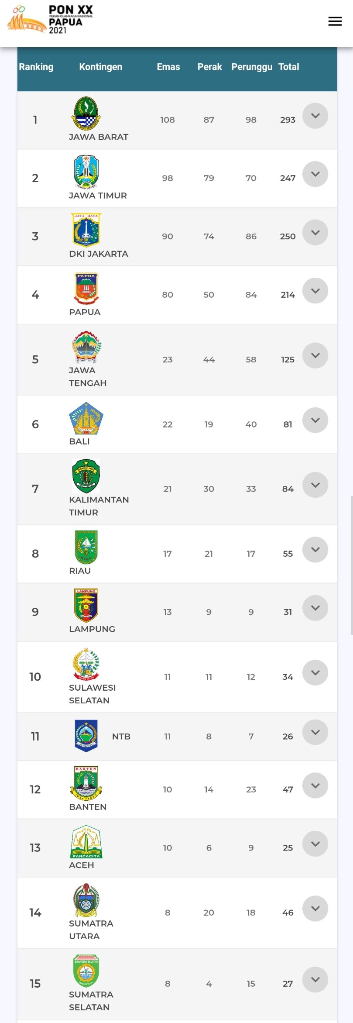This screenshot has height=1023, width=353.
Task: Click the Ranking column header
Action: pyautogui.click(x=36, y=67)
